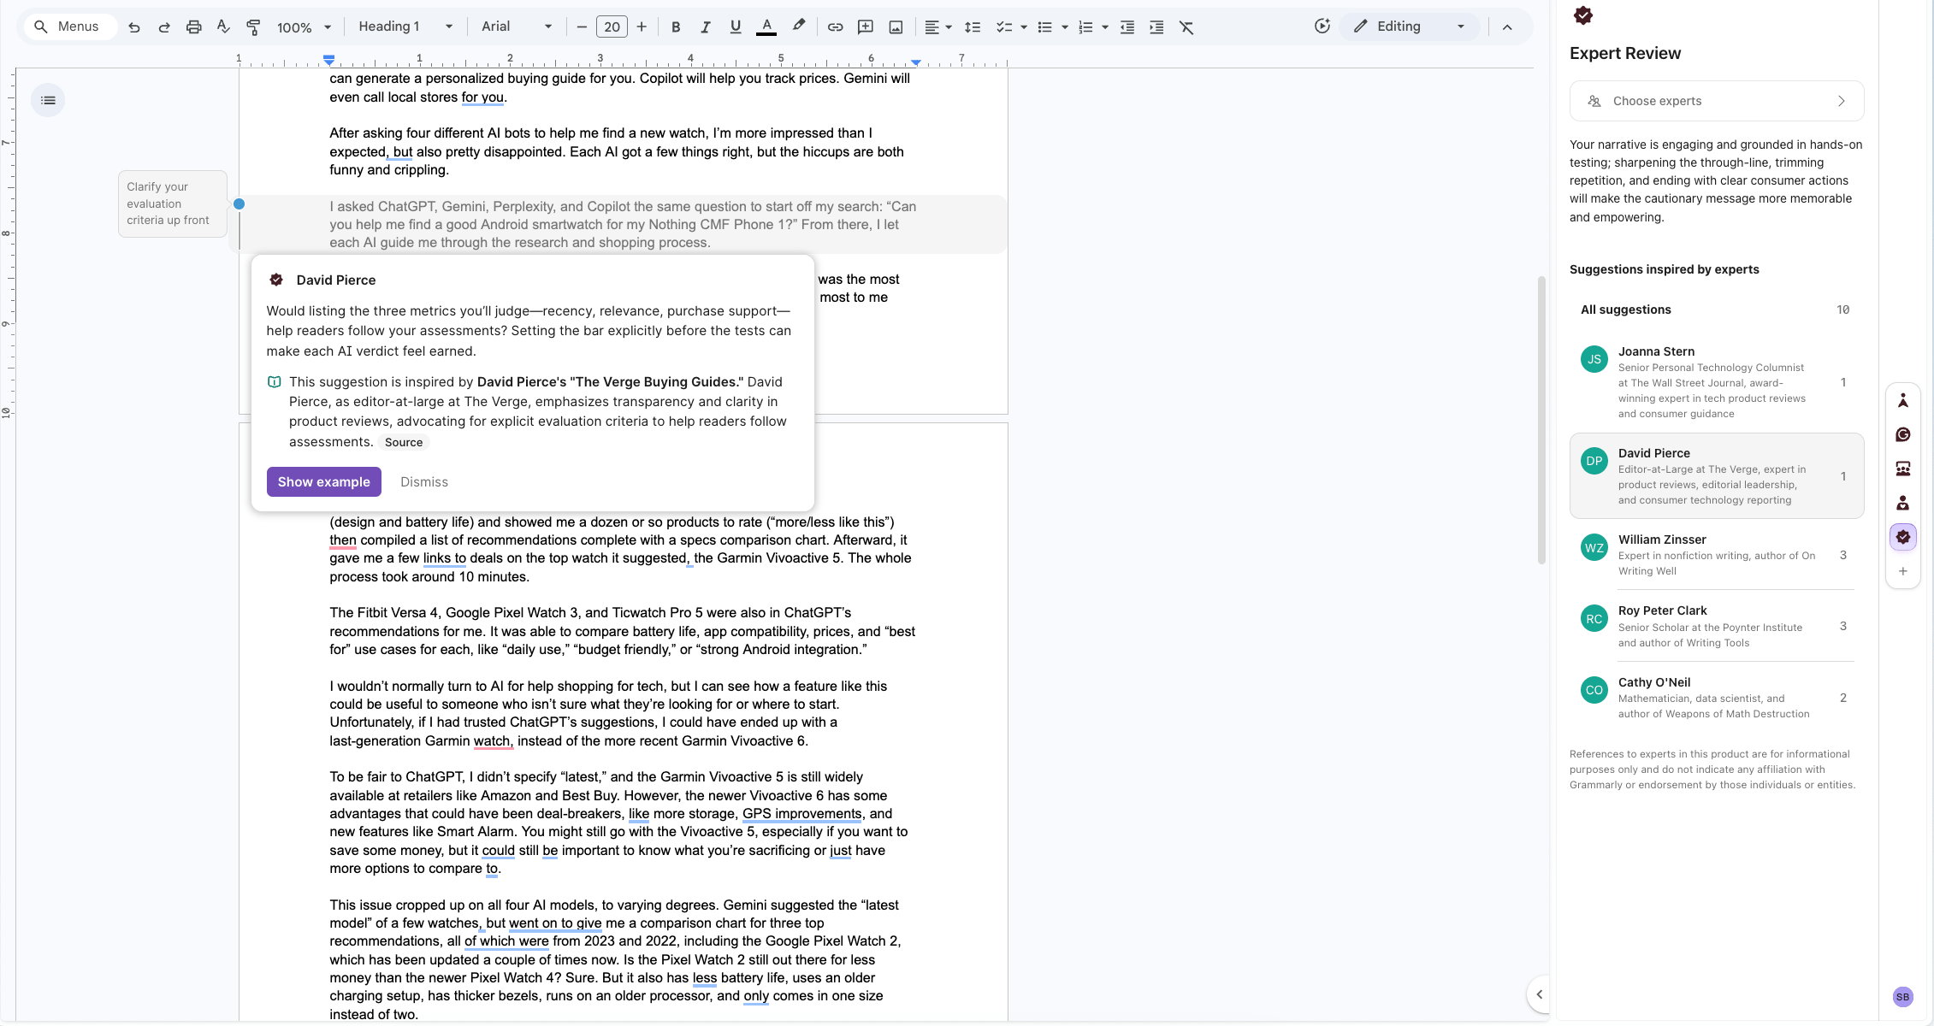The width and height of the screenshot is (1934, 1026).
Task: Toggle italic formatting
Action: point(705,27)
